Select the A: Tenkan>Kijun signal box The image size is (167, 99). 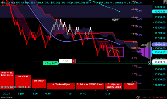tap(61, 86)
